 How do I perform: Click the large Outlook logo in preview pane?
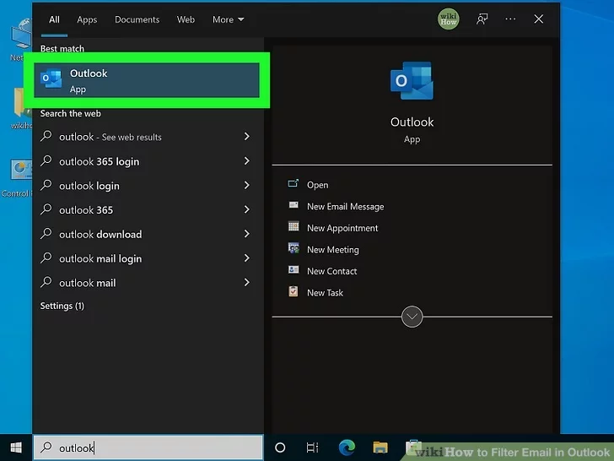point(412,81)
